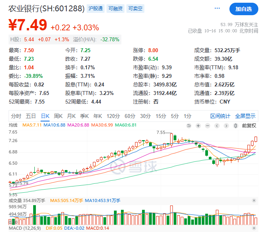The image size is (263, 232).
Task: Zoom in chart with plus icon
Action: coord(198,126)
